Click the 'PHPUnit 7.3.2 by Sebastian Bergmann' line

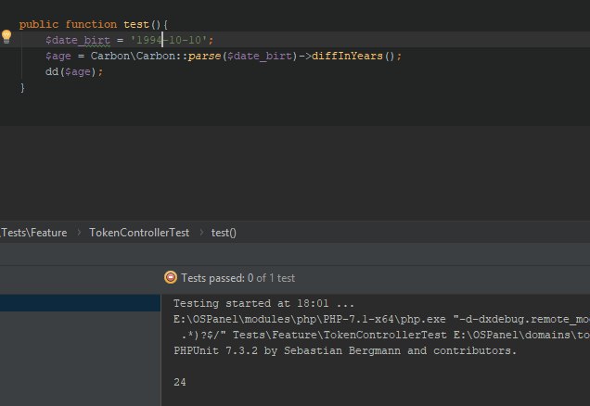tap(345, 350)
